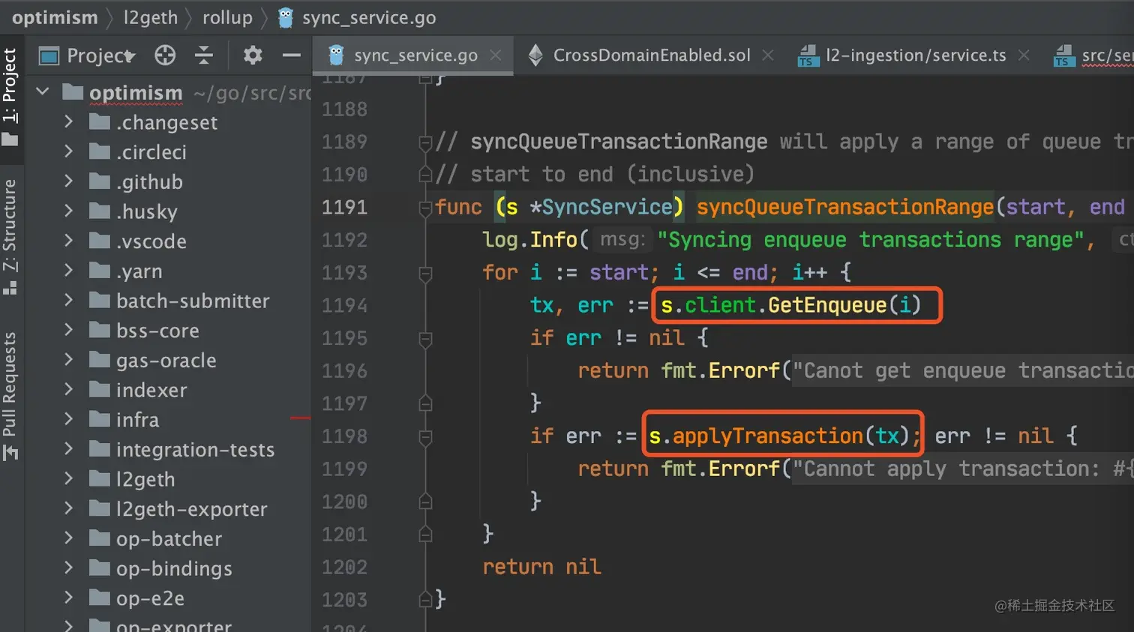The width and height of the screenshot is (1134, 632).
Task: Click the optimism breadcrumb
Action: 55,17
